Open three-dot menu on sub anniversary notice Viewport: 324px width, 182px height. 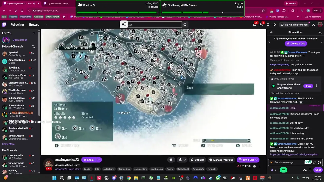[316, 86]
